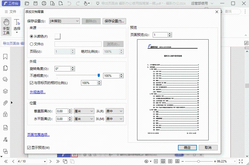
Task: Switch to the 工作台 tab
Action: tap(11, 3)
